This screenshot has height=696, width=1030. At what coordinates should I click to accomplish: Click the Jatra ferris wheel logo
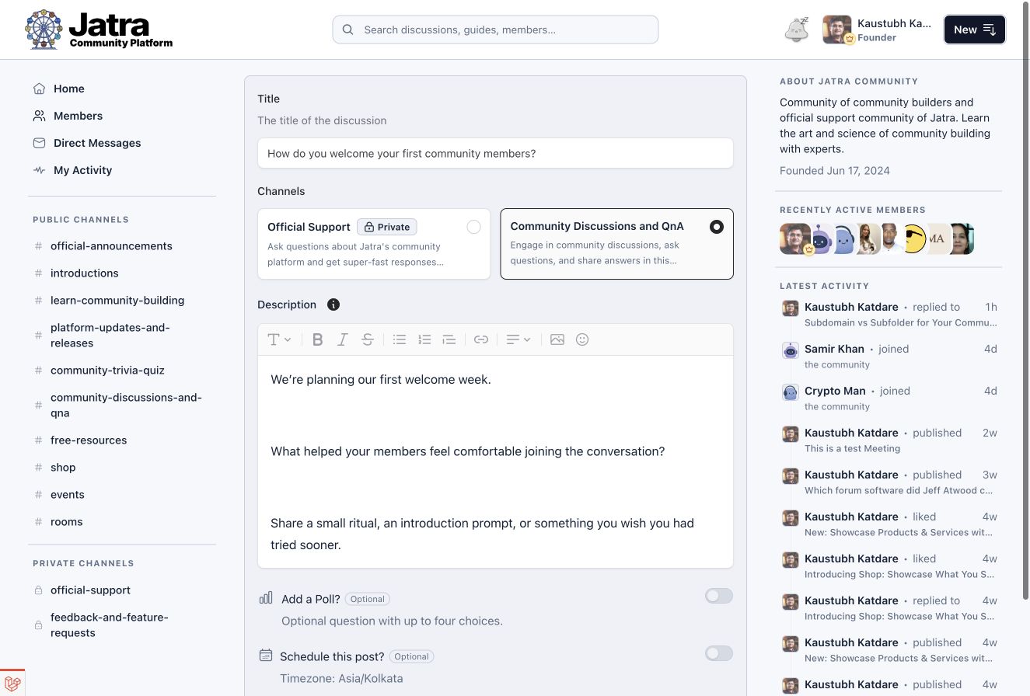44,30
